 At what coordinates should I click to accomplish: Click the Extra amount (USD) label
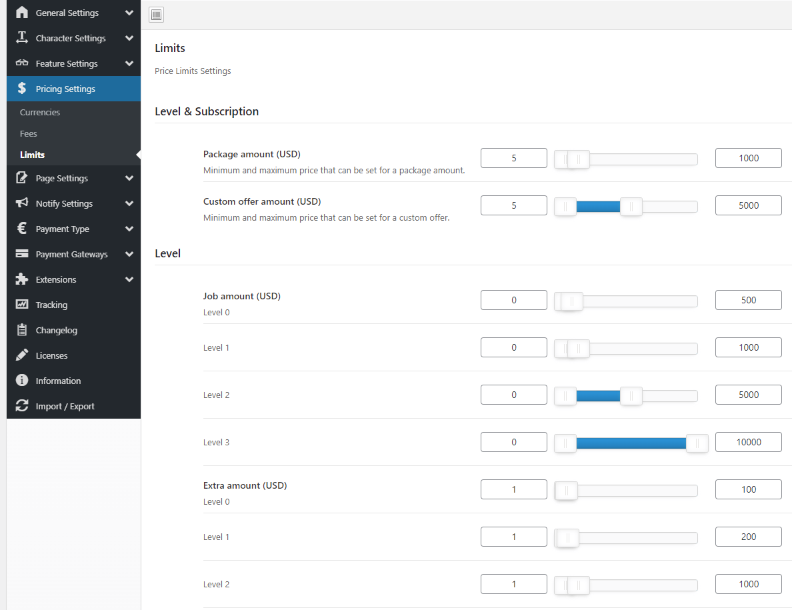tap(245, 485)
